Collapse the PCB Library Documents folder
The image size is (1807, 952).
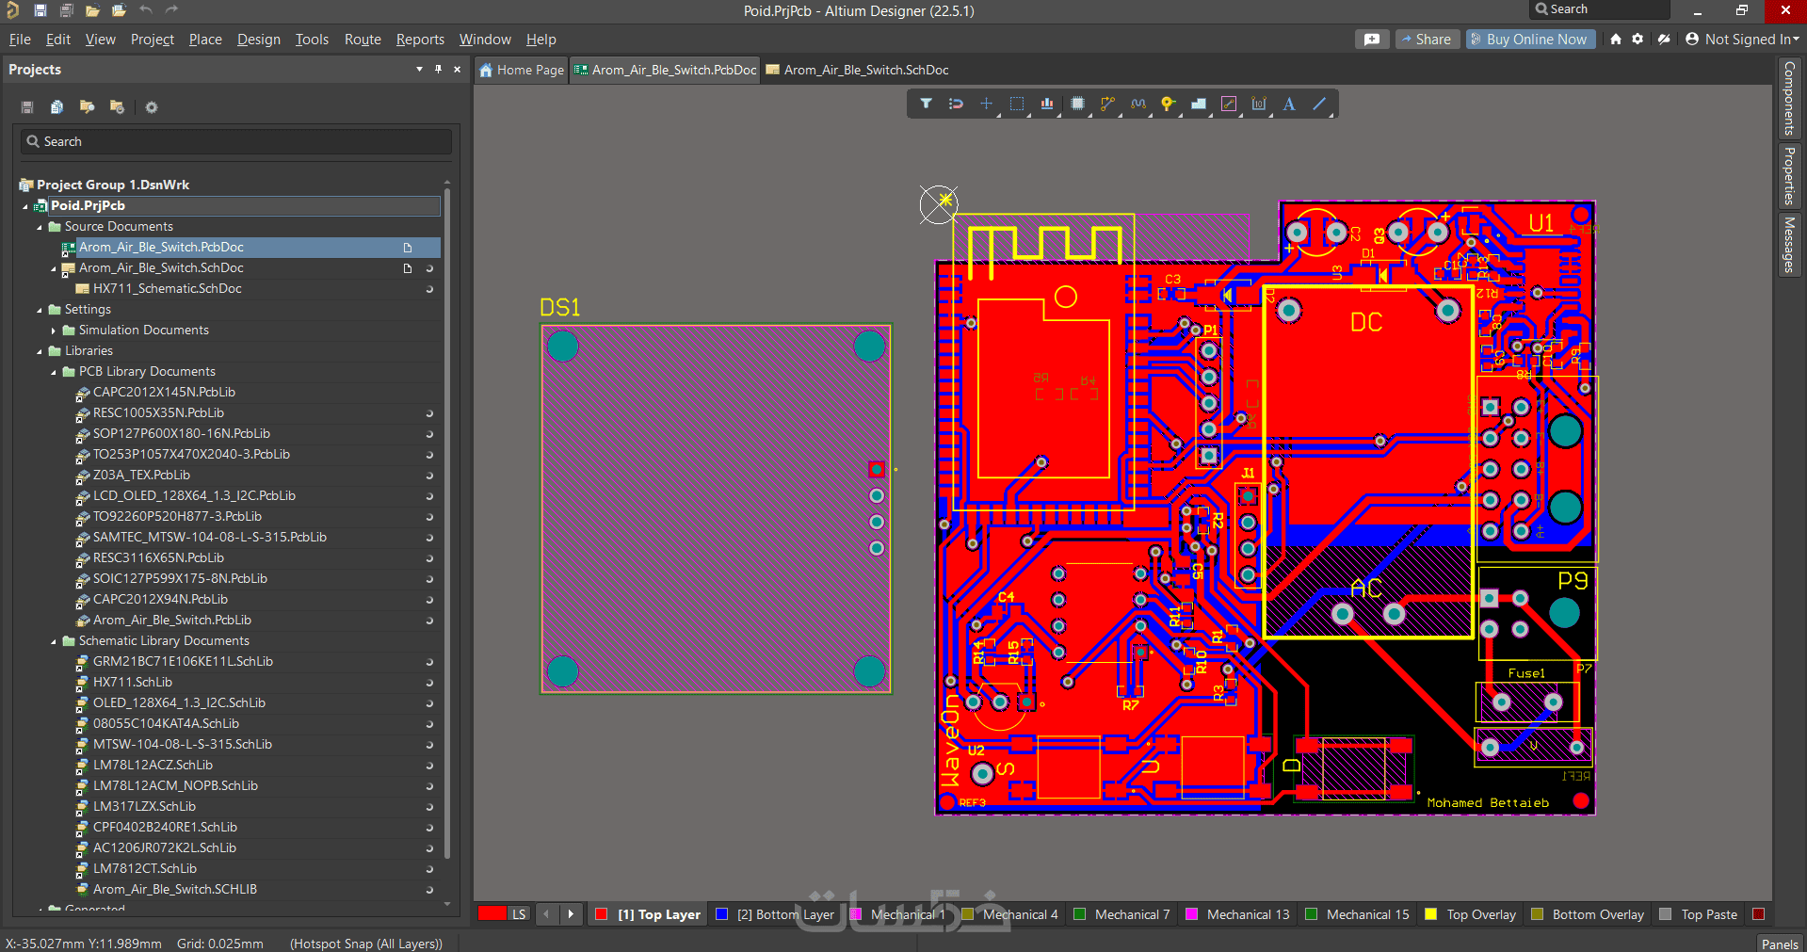tap(54, 372)
